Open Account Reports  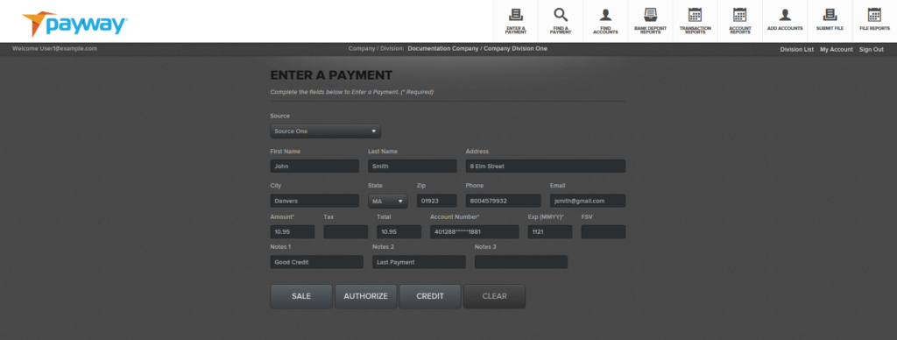point(739,21)
